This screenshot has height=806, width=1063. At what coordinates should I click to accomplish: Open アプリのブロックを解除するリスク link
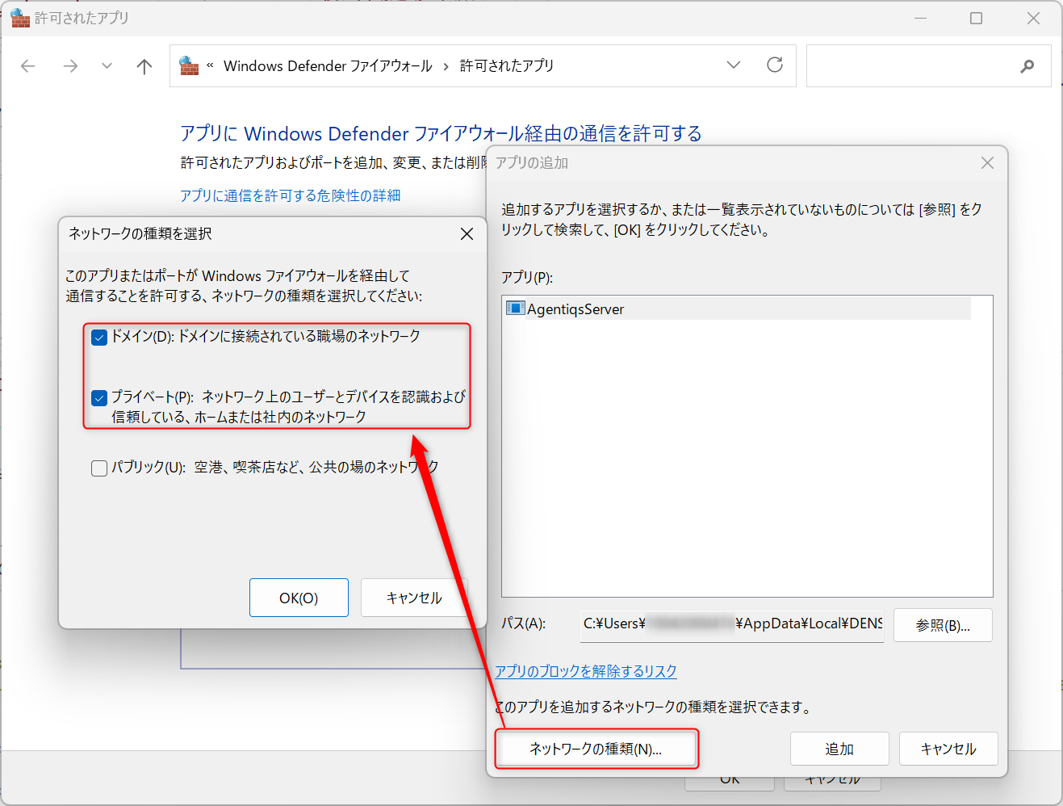tap(585, 671)
